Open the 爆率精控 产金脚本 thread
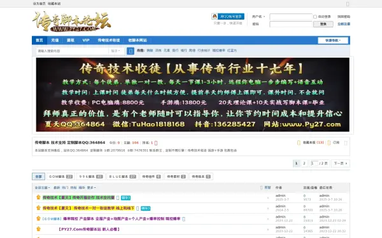This screenshot has height=238, width=382. click(x=122, y=219)
